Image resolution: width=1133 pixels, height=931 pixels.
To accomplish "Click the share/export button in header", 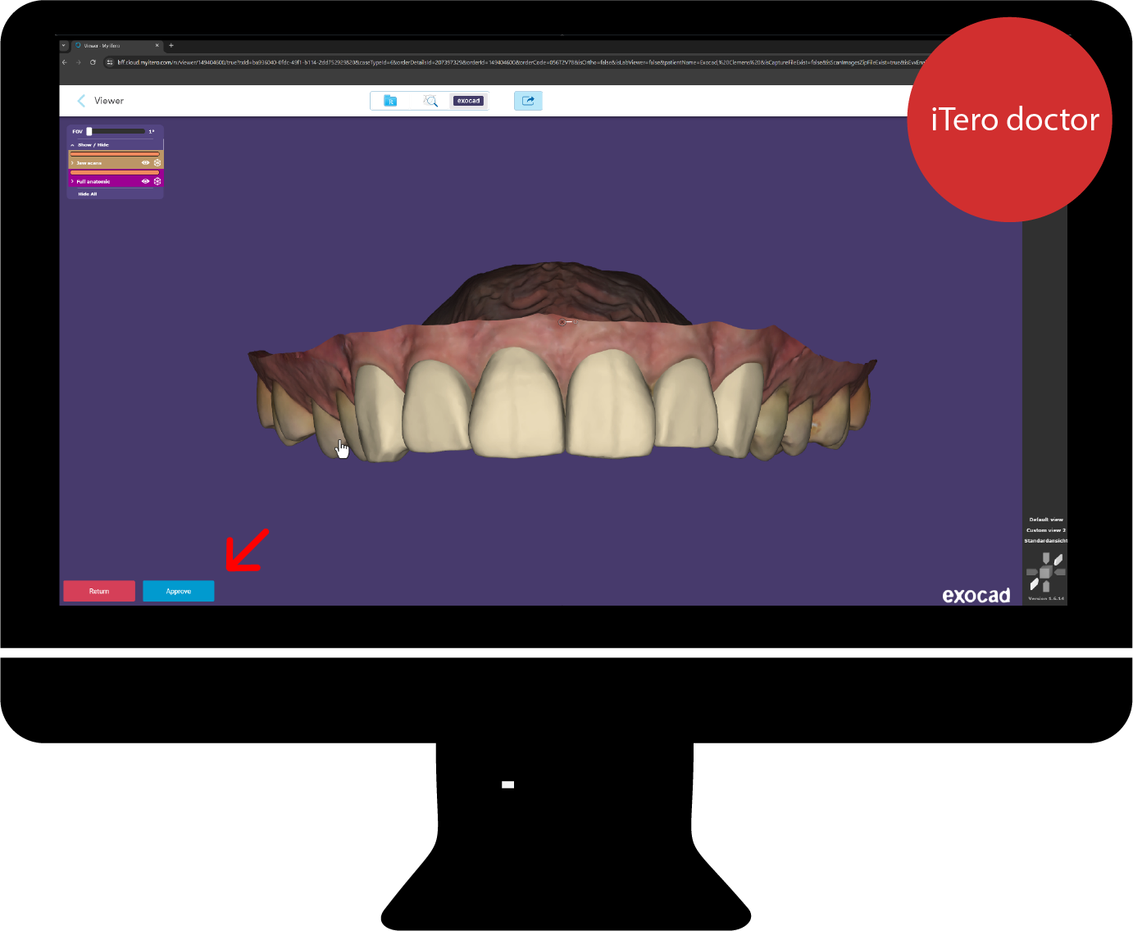I will click(x=528, y=101).
